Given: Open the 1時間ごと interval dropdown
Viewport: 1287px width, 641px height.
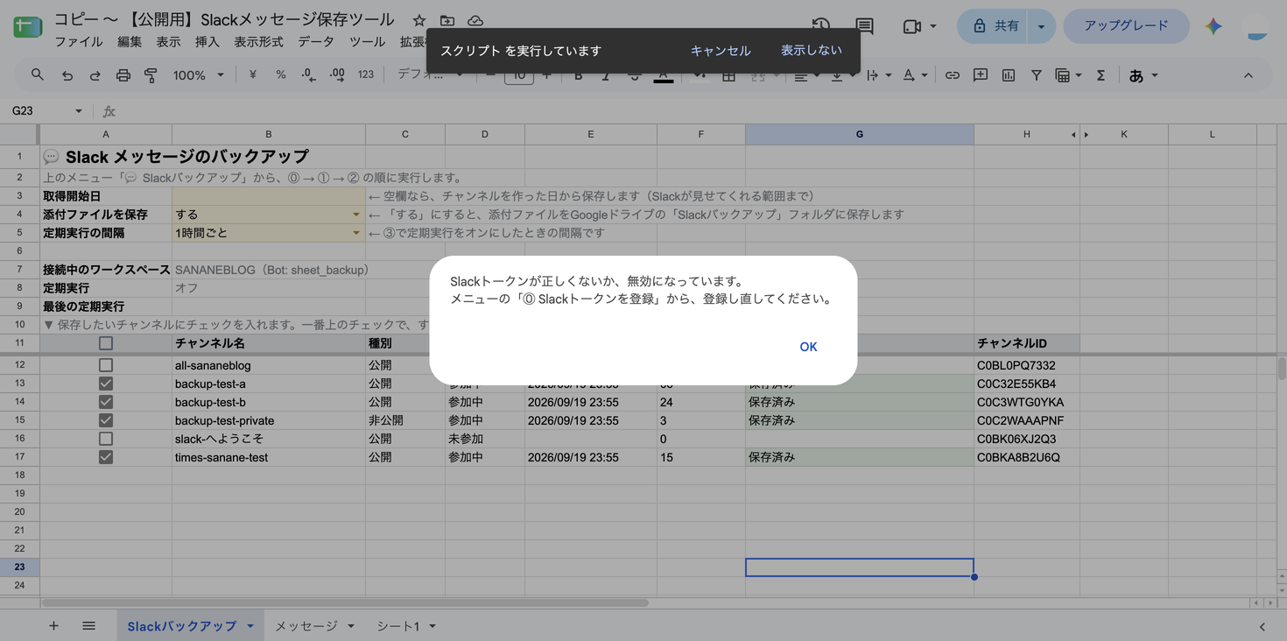Looking at the screenshot, I should [x=355, y=233].
